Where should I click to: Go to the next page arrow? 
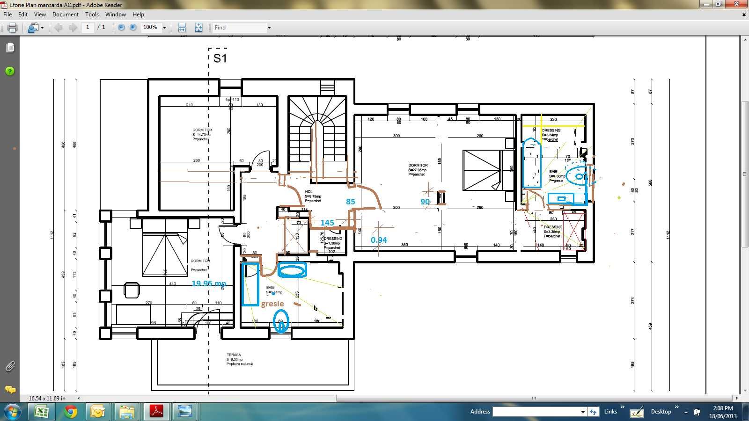pos(73,28)
